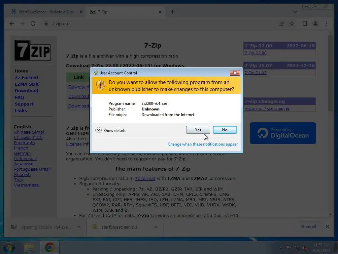The width and height of the screenshot is (338, 254).
Task: Open 7z Format sidebar link
Action: tap(26, 77)
